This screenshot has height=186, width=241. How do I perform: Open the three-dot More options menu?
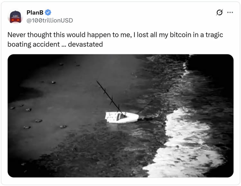pos(230,13)
